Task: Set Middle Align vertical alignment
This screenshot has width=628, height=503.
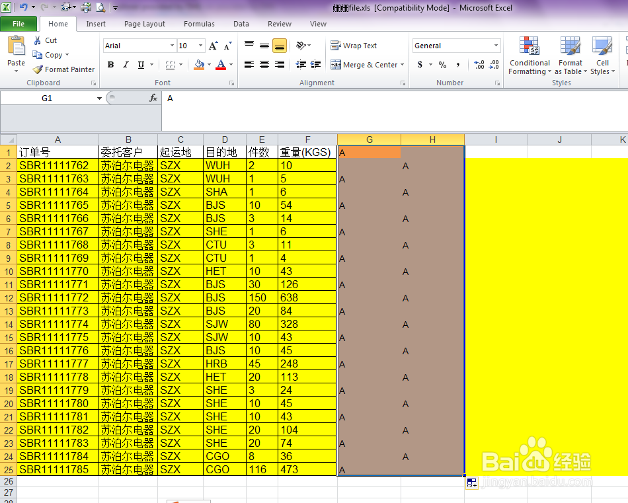Action: [x=264, y=45]
